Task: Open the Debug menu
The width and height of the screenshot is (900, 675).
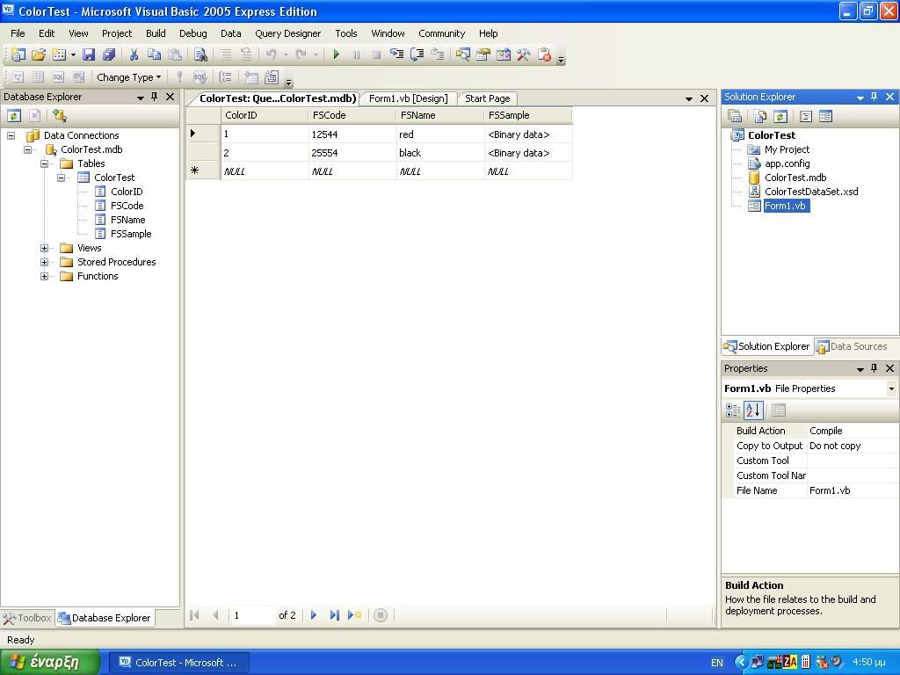Action: 192,33
